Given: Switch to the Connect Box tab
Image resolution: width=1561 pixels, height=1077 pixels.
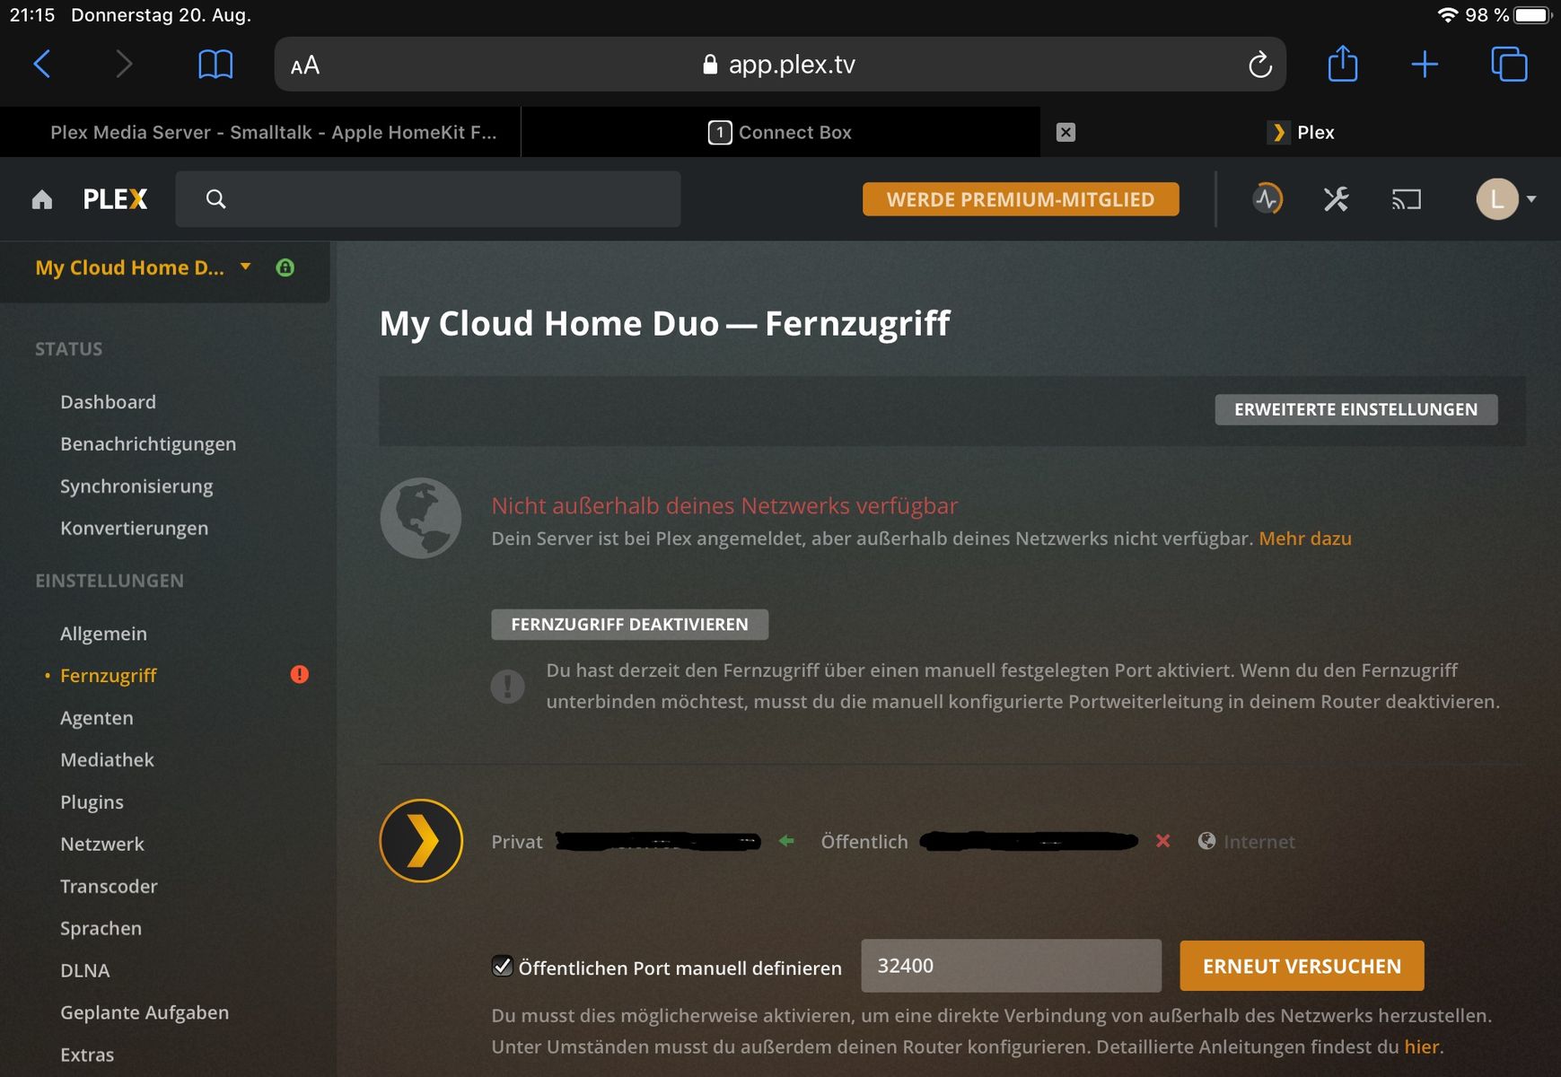Looking at the screenshot, I should click(x=780, y=133).
